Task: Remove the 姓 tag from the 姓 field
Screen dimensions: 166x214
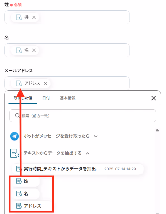Action: click(34, 17)
